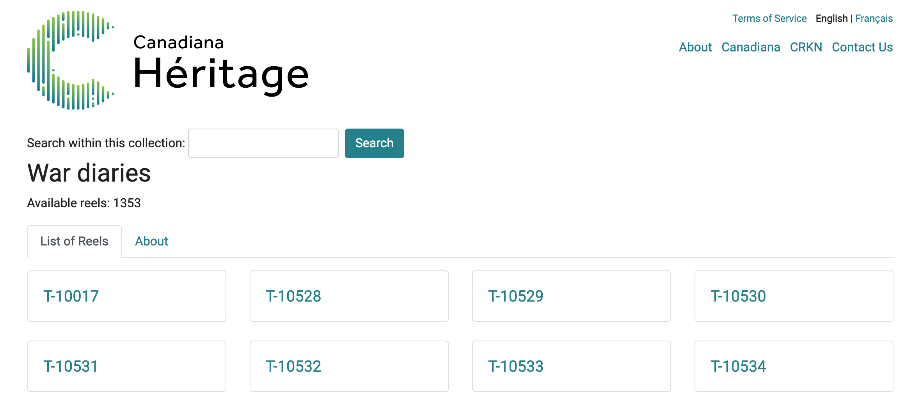Image resolution: width=906 pixels, height=406 pixels.
Task: Switch language to Français
Action: 874,18
